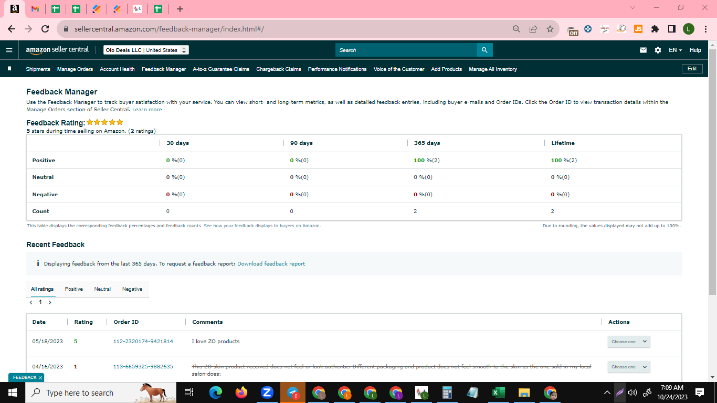Open Manage All Inventory
The image size is (717, 403).
click(493, 69)
